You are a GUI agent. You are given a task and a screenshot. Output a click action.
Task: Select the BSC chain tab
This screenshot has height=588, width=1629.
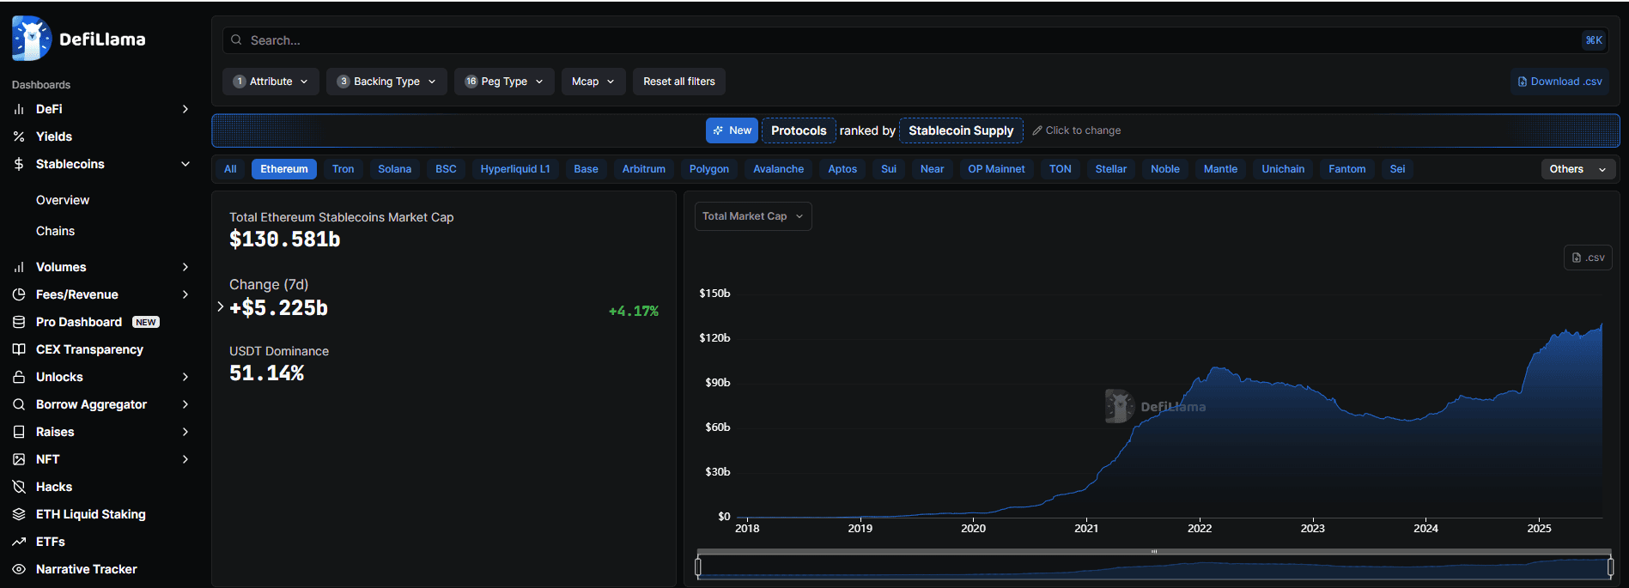tap(446, 169)
